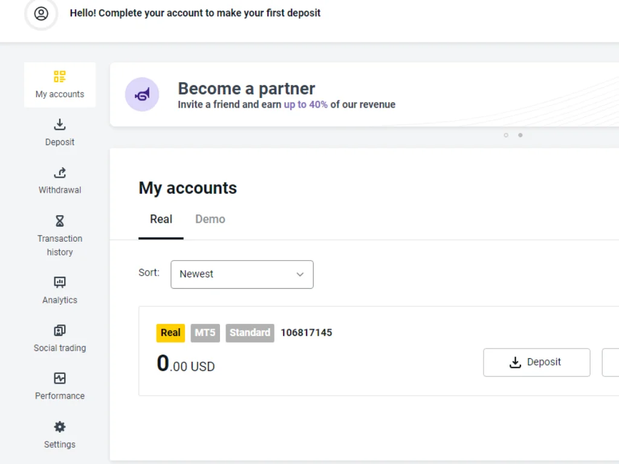Image resolution: width=619 pixels, height=464 pixels.
Task: Select the Deposit icon in the sidebar
Action: [59, 124]
